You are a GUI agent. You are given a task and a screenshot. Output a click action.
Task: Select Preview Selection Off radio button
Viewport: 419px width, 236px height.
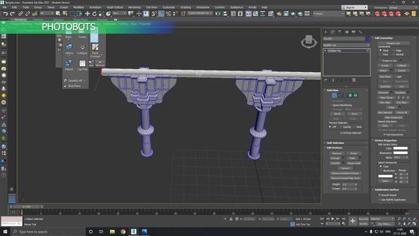coord(330,127)
